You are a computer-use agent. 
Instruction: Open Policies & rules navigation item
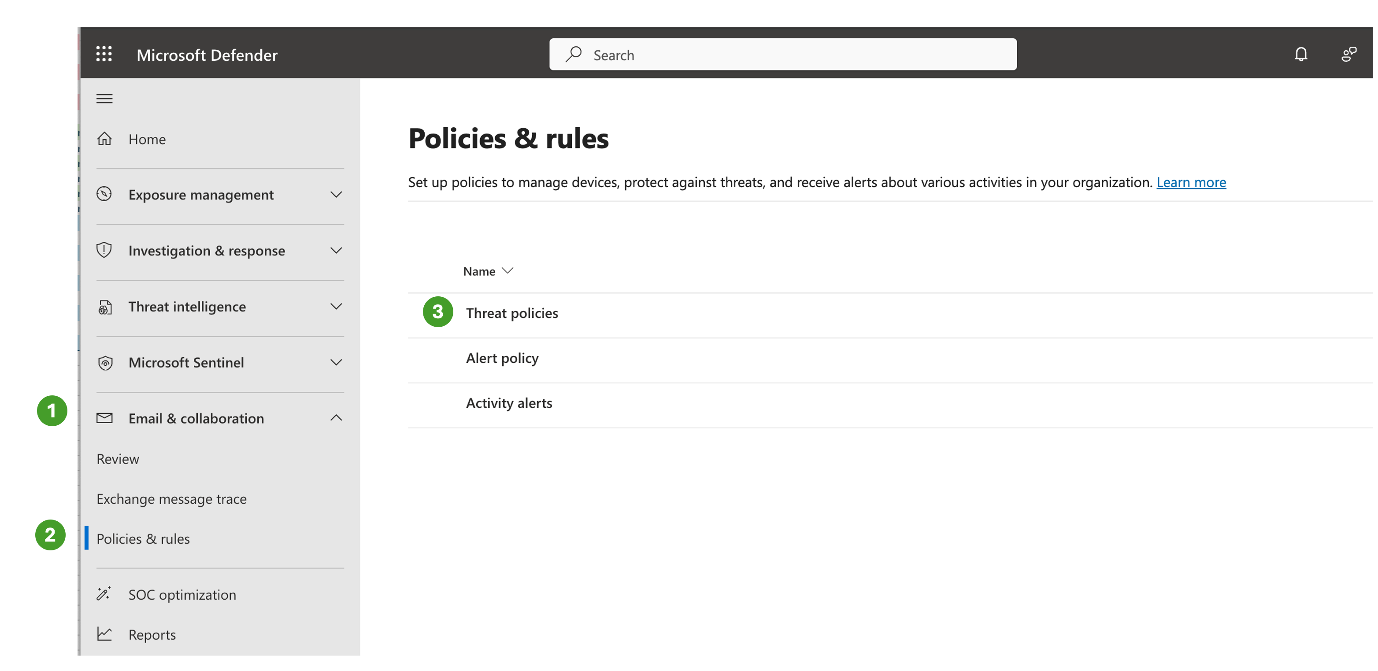pos(143,538)
